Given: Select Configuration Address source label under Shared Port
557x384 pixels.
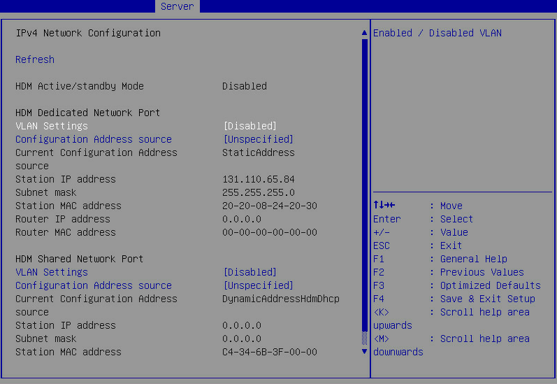Looking at the screenshot, I should pos(94,285).
